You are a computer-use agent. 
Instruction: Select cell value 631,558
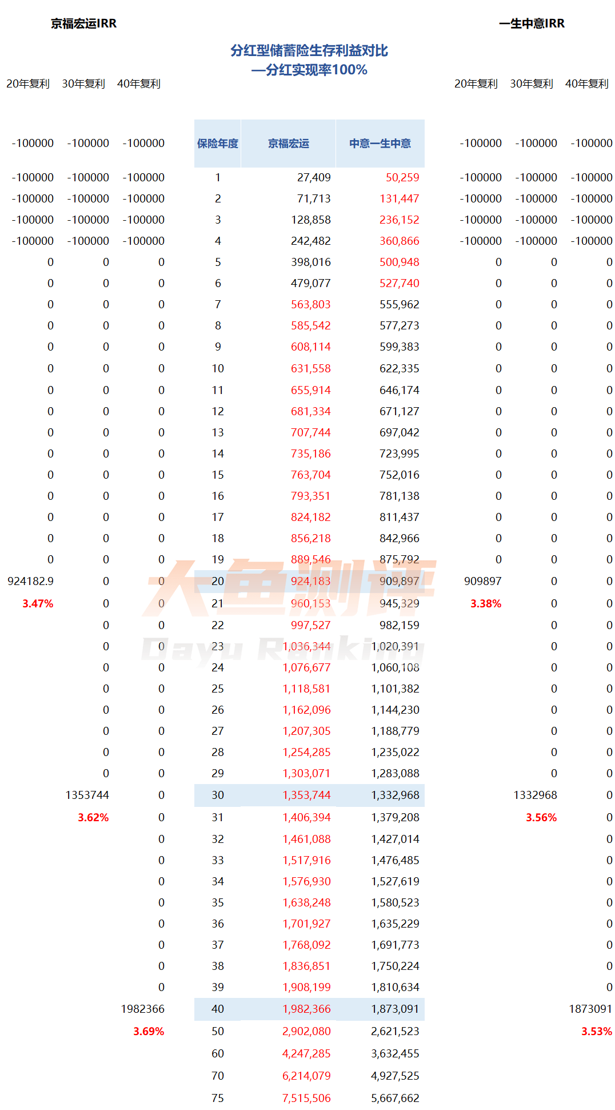coord(311,368)
